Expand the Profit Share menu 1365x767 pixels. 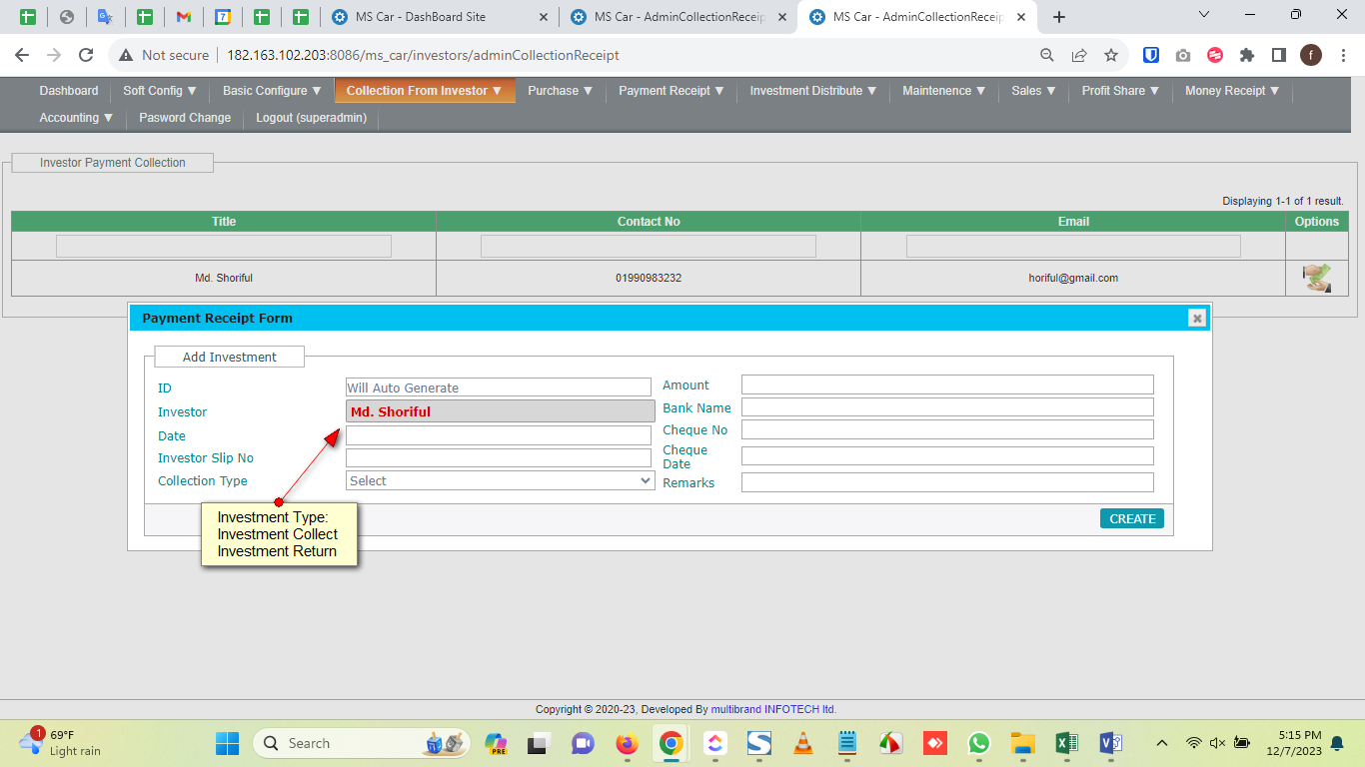pyautogui.click(x=1120, y=91)
